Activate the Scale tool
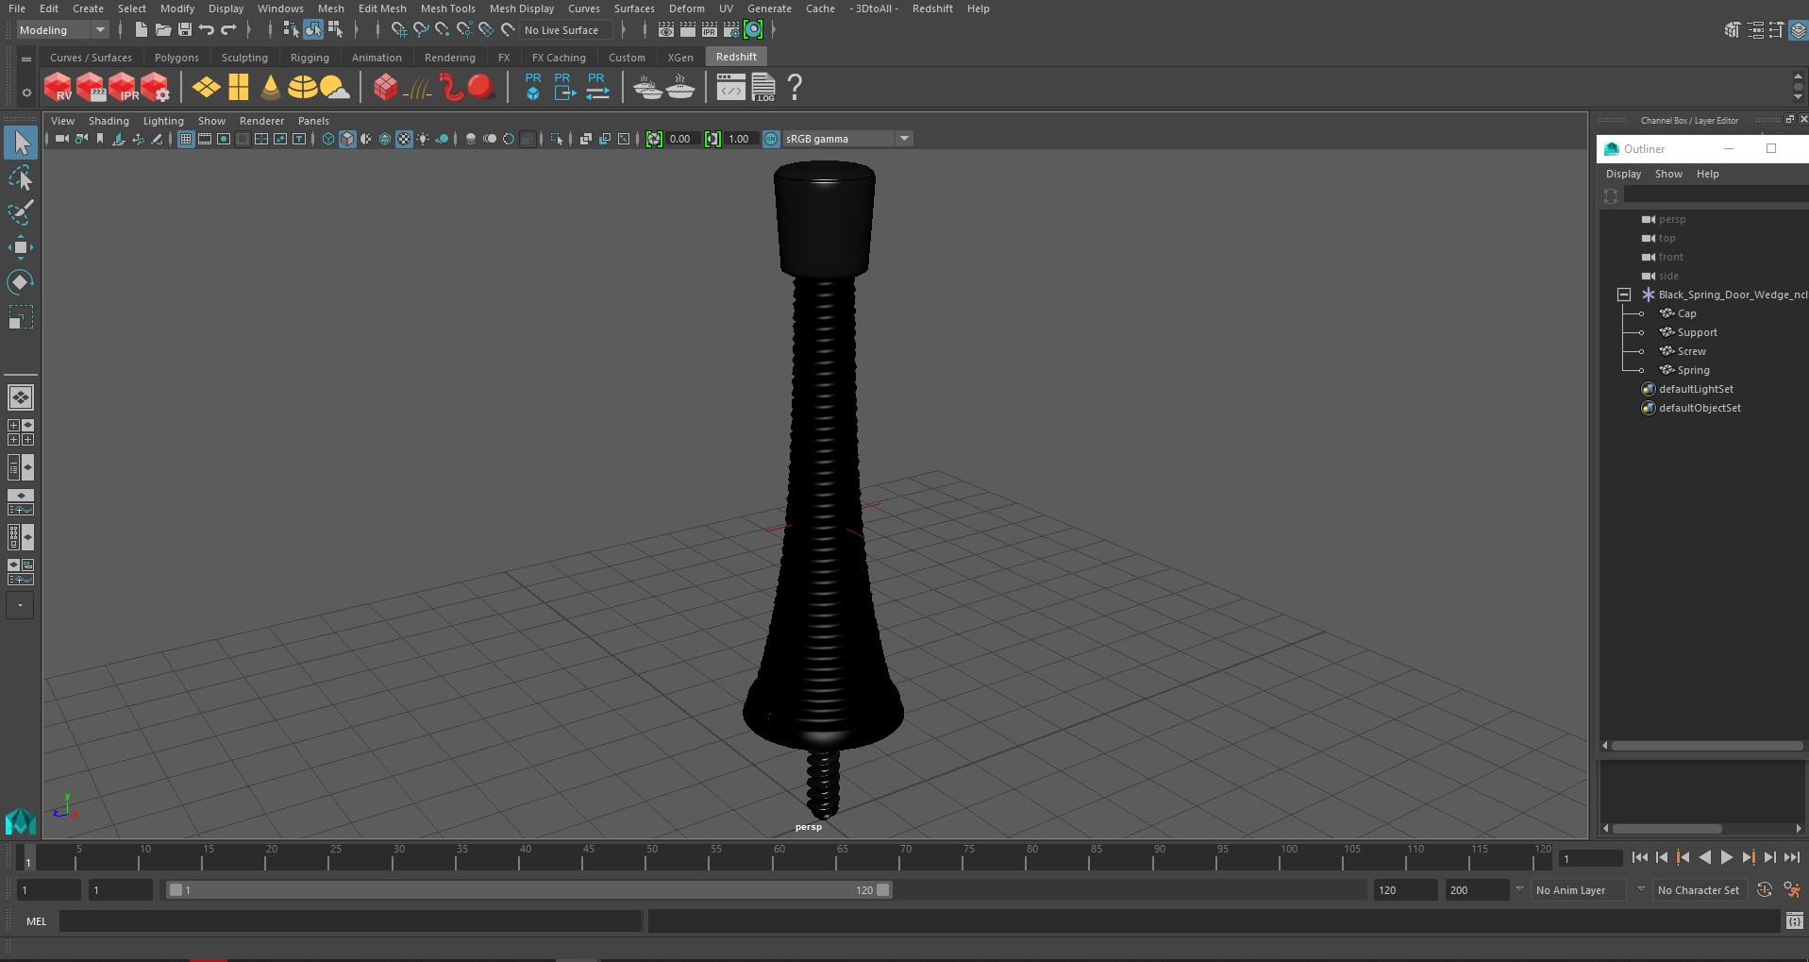 (21, 317)
